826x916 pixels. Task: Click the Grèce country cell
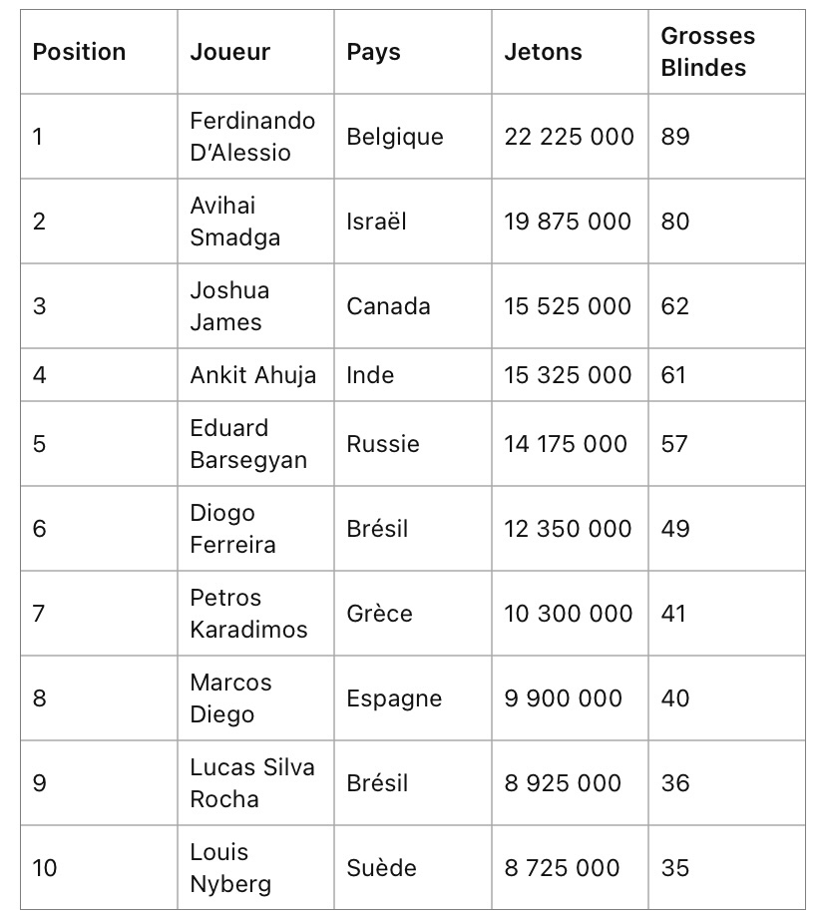pos(379,614)
